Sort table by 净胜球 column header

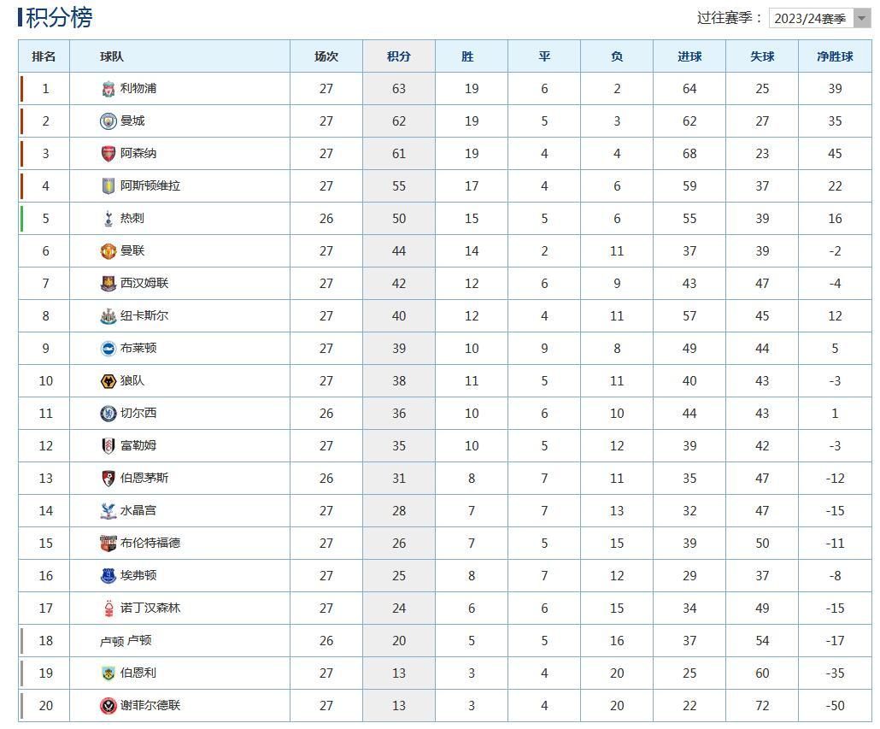[835, 56]
